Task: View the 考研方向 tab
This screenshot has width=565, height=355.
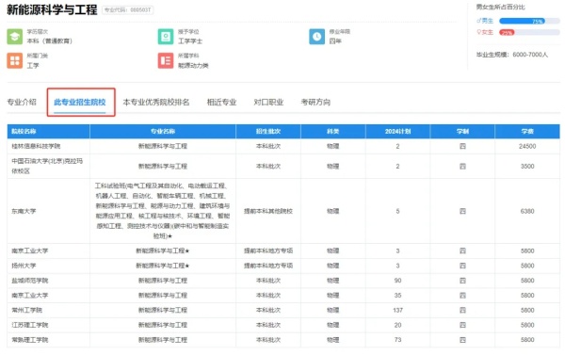Action: click(315, 103)
